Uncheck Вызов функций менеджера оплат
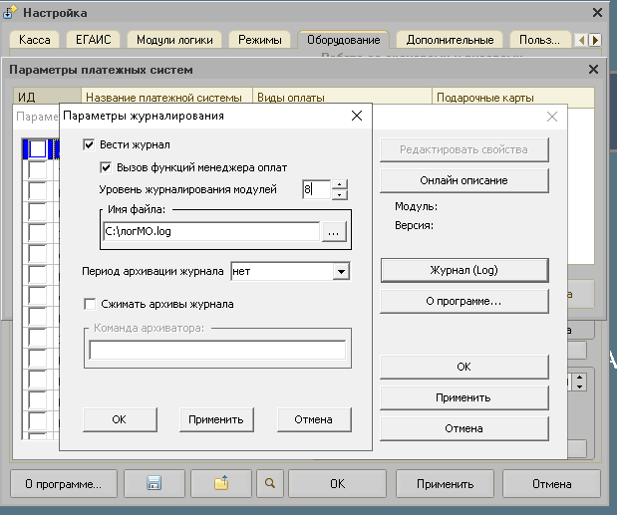 107,167
